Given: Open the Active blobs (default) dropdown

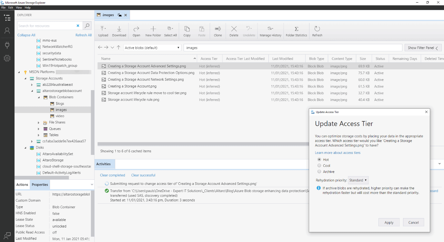Looking at the screenshot, I should pos(152,48).
